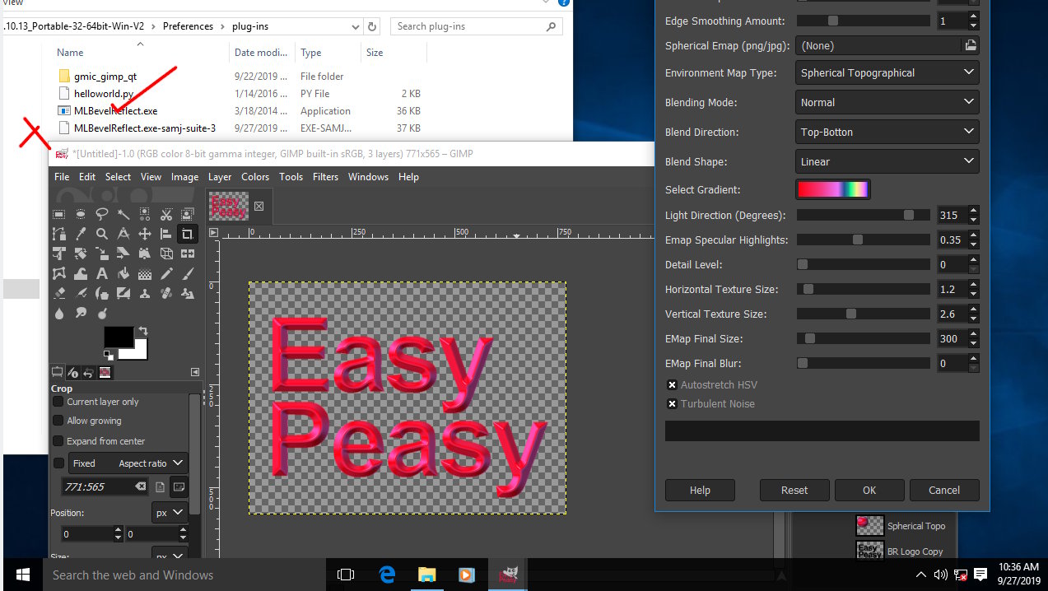Viewport: 1048px width, 591px height.
Task: Activate the Move tool
Action: (x=145, y=234)
